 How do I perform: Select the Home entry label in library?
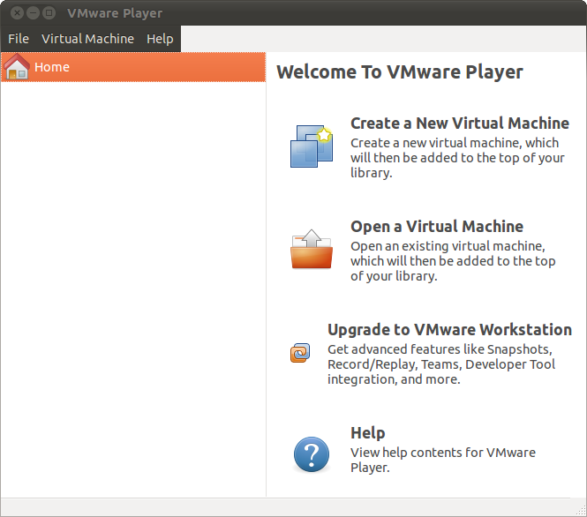(52, 67)
